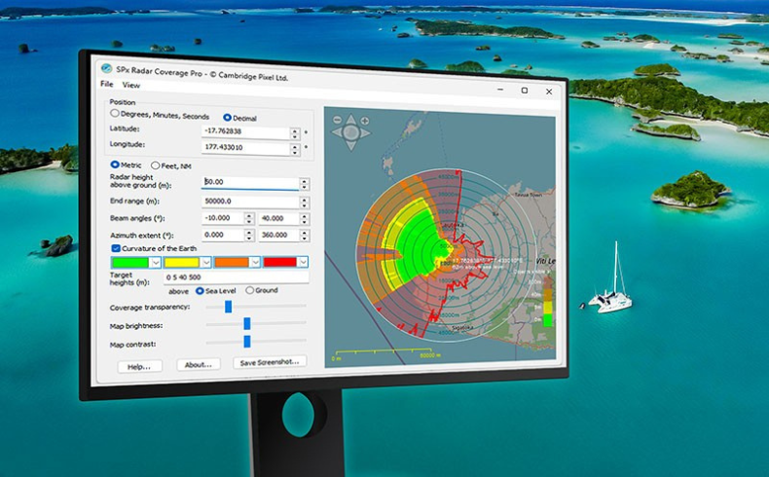
Task: Click the About button
Action: coord(199,365)
